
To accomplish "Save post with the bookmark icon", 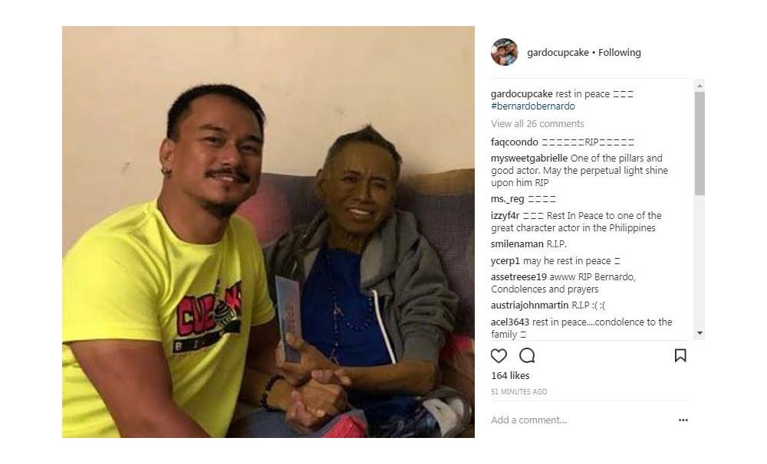I will [x=680, y=355].
